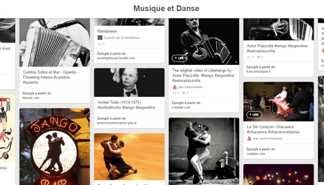Viewport: 324px width, 185px height.
Task: Click 'Cumbia Sobre el Mar - Quantic' description
Action: tap(51, 77)
